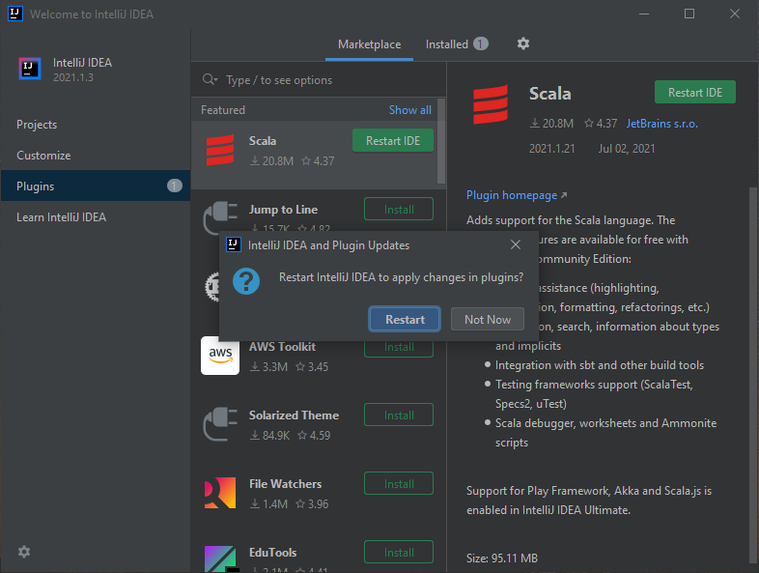Click the Featured section header

click(x=223, y=110)
